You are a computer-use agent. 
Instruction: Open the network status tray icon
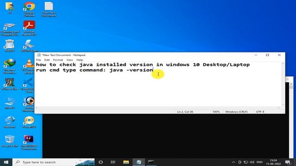(x=246, y=162)
